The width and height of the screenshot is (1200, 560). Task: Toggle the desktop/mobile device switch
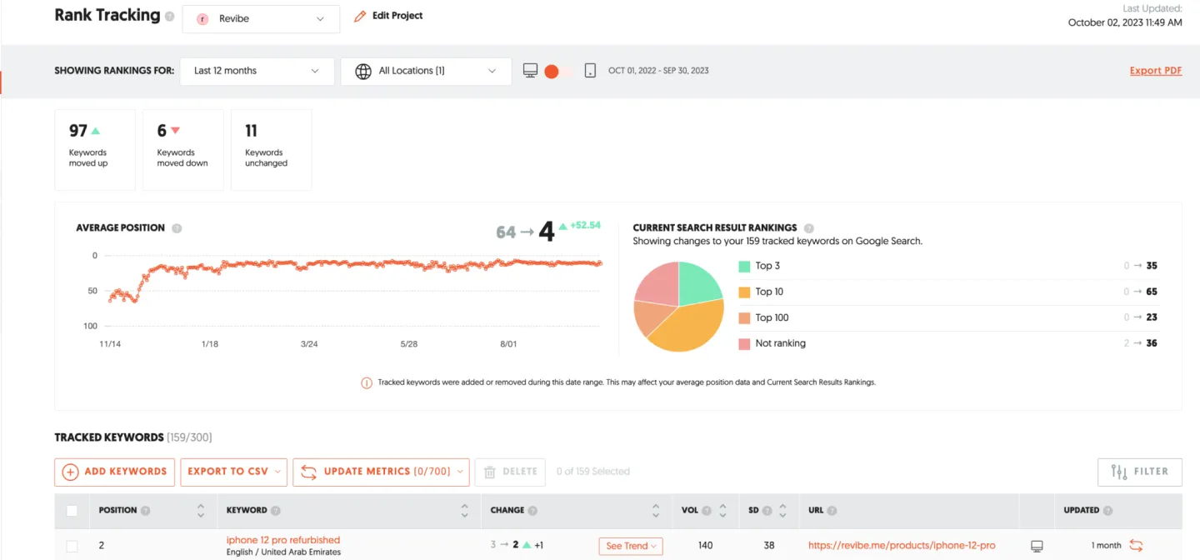point(556,72)
